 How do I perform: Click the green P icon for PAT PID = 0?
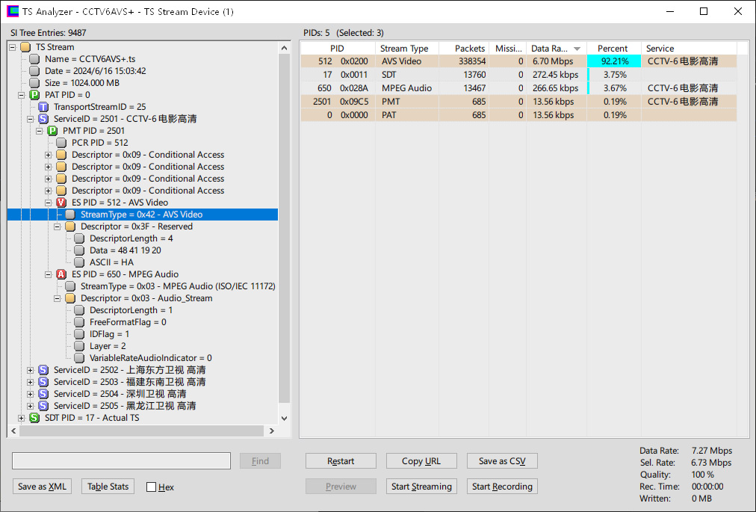coord(34,95)
